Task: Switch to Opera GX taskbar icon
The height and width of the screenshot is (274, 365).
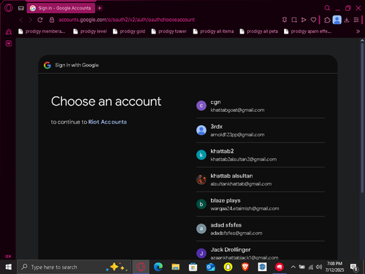Action: [x=141, y=267]
